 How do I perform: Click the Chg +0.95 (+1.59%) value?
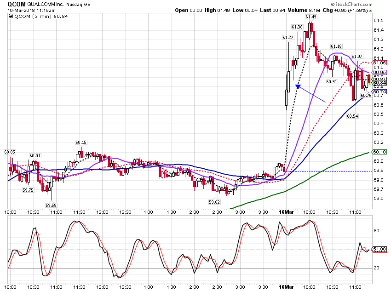(x=345, y=10)
